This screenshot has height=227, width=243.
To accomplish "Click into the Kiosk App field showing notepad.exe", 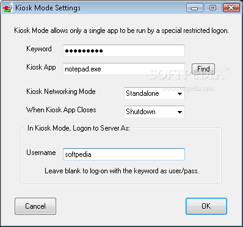I will 124,69.
